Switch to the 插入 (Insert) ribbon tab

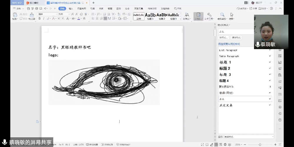[71, 9]
